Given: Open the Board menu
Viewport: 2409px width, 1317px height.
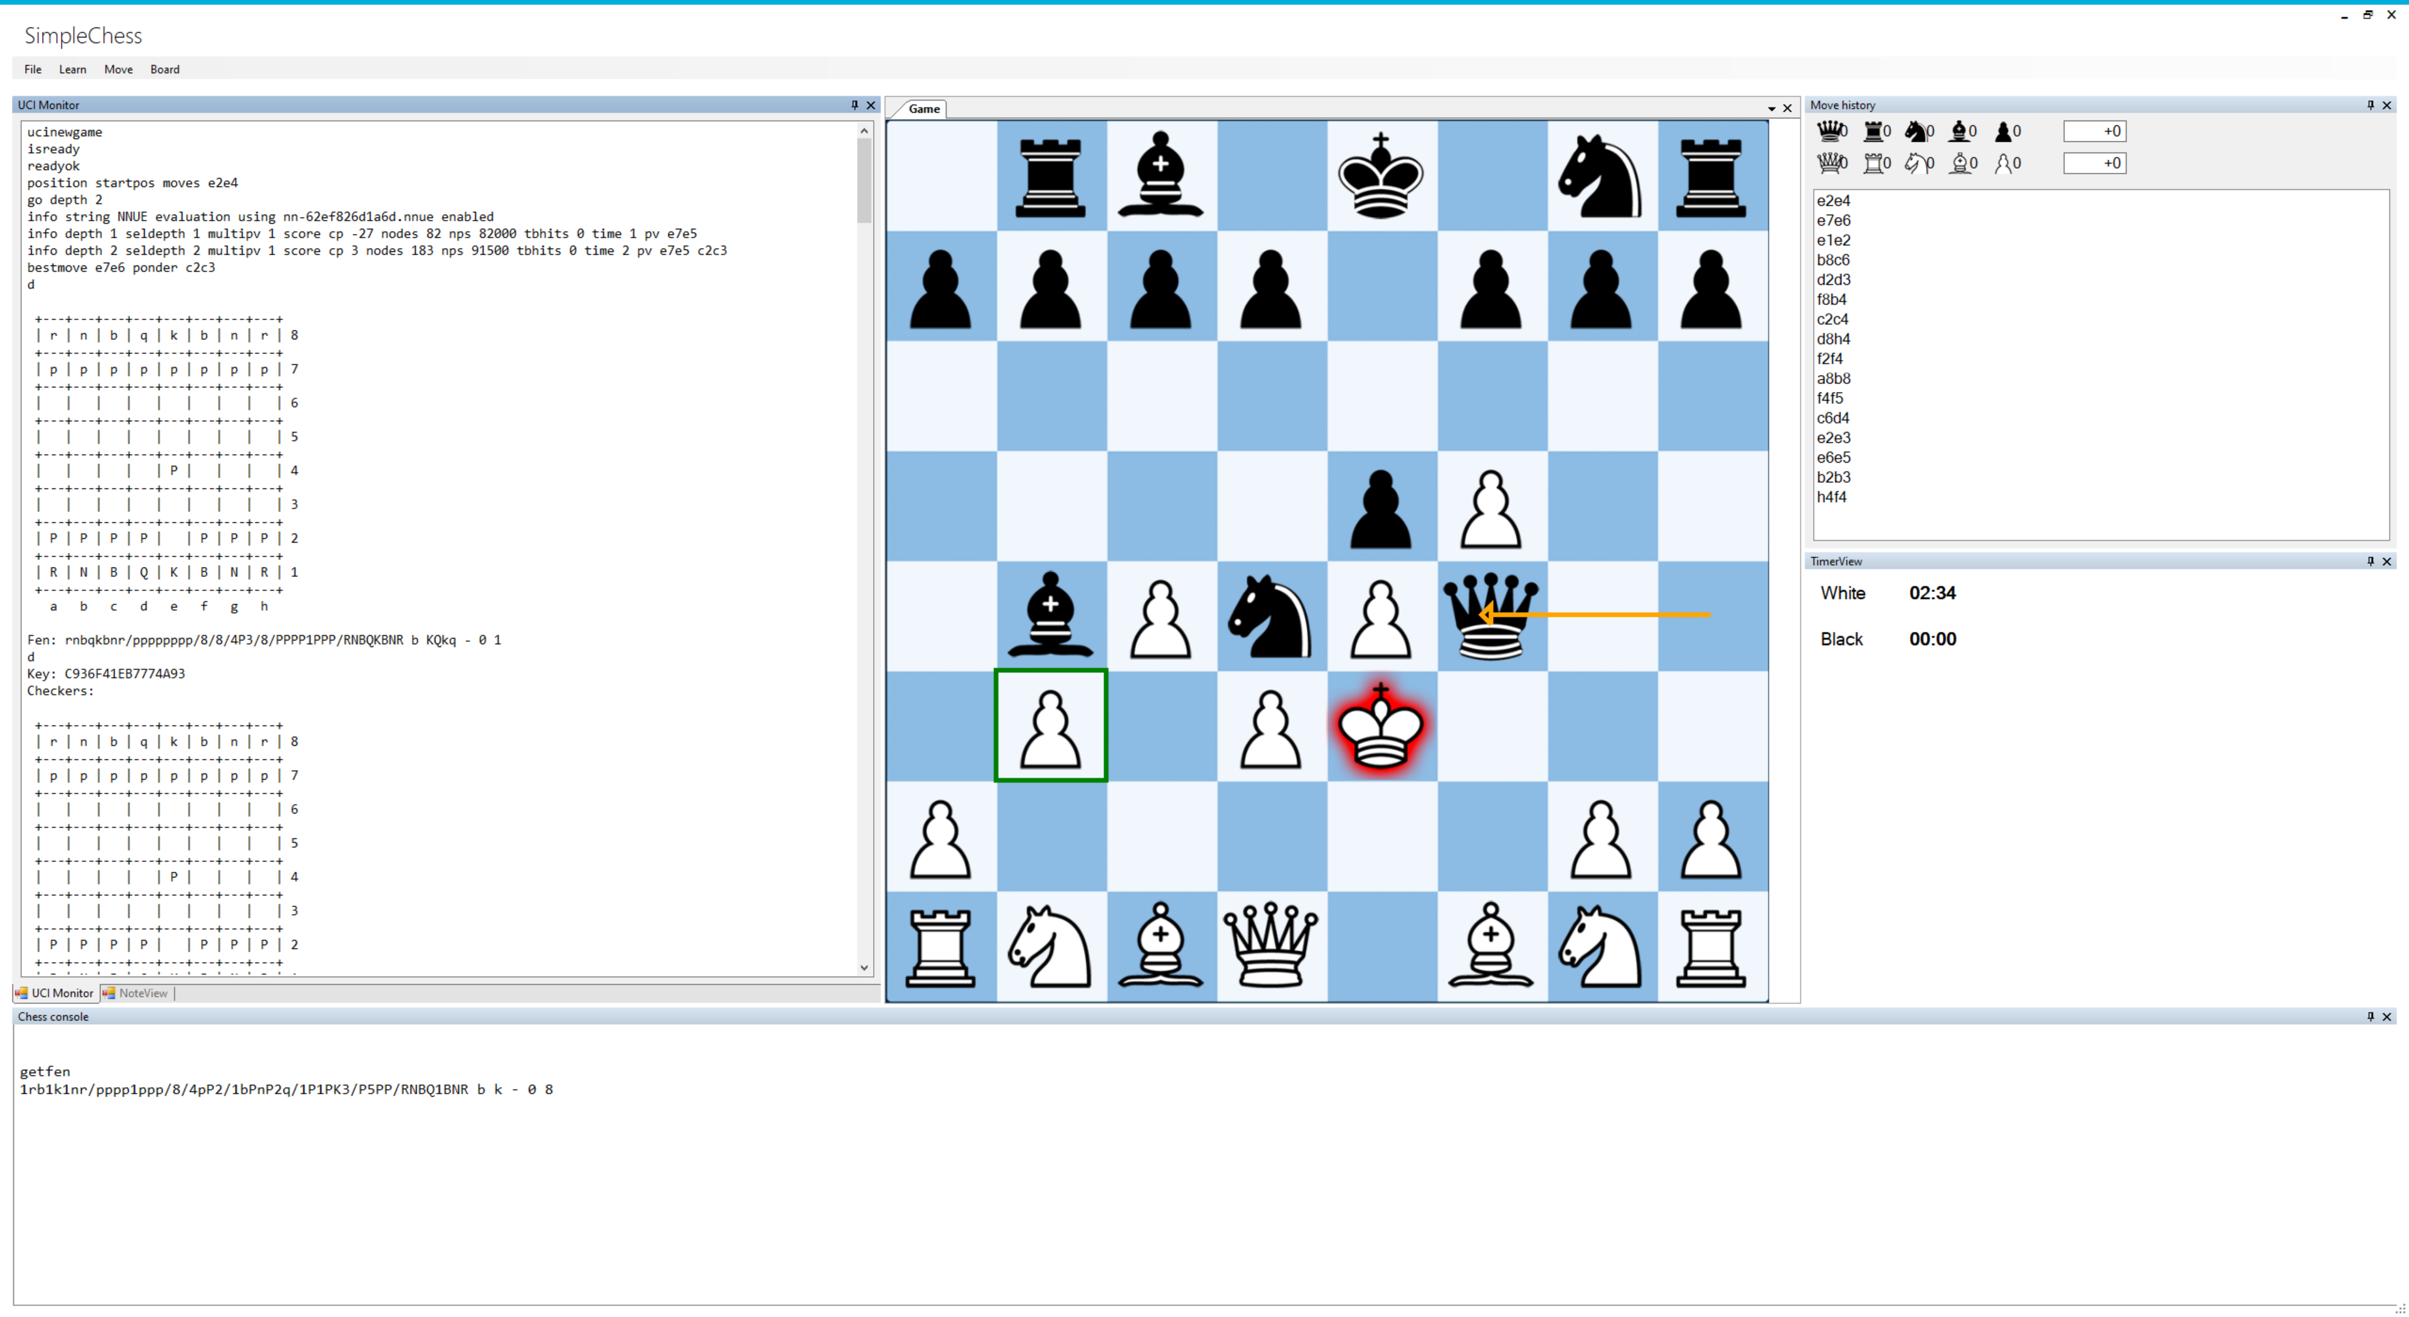Looking at the screenshot, I should (x=164, y=69).
